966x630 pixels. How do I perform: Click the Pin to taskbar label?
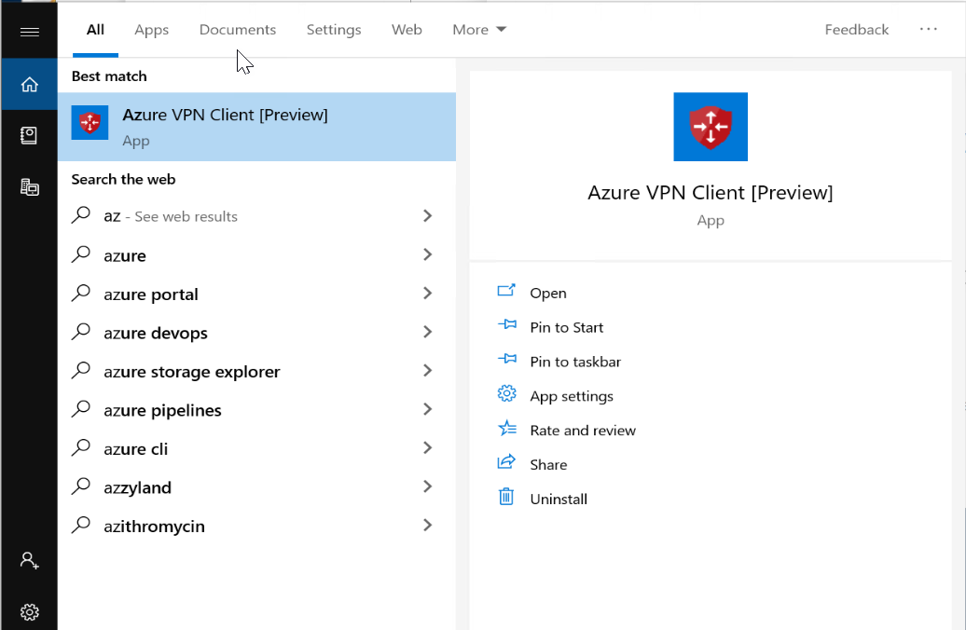pyautogui.click(x=575, y=362)
